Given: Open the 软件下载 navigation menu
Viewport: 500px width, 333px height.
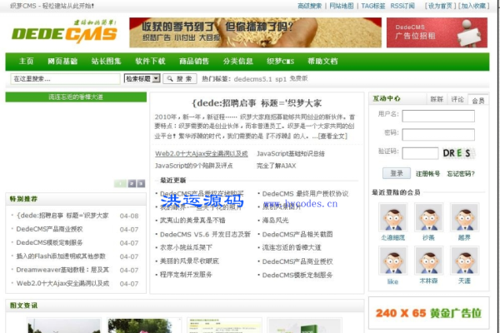Looking at the screenshot, I should pos(150,61).
